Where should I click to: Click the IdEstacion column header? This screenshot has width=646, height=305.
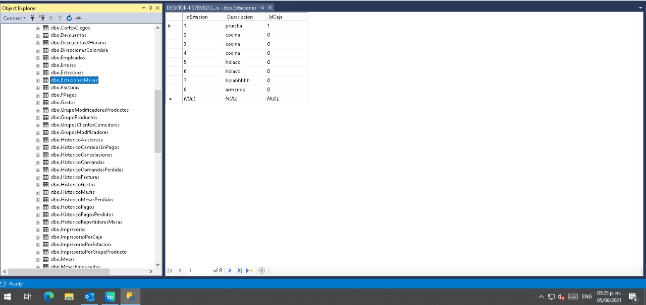[x=203, y=17]
